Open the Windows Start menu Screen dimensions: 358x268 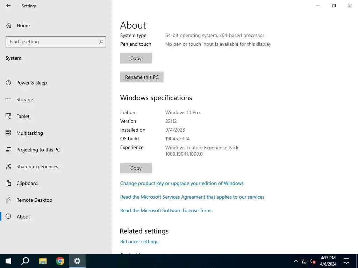click(8, 261)
